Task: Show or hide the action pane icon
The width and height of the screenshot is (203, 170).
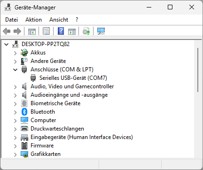Action: [72, 31]
